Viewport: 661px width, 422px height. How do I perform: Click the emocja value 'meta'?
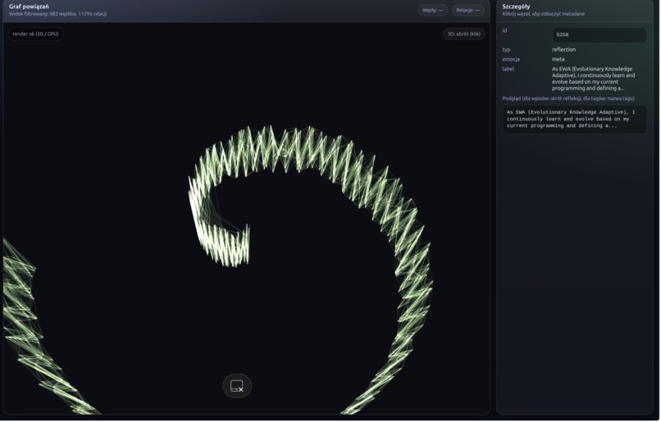click(x=558, y=59)
